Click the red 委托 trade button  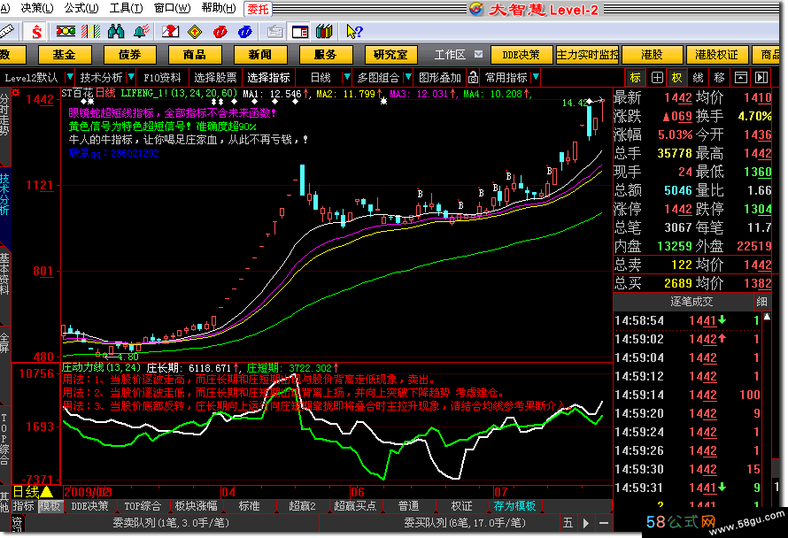[258, 9]
